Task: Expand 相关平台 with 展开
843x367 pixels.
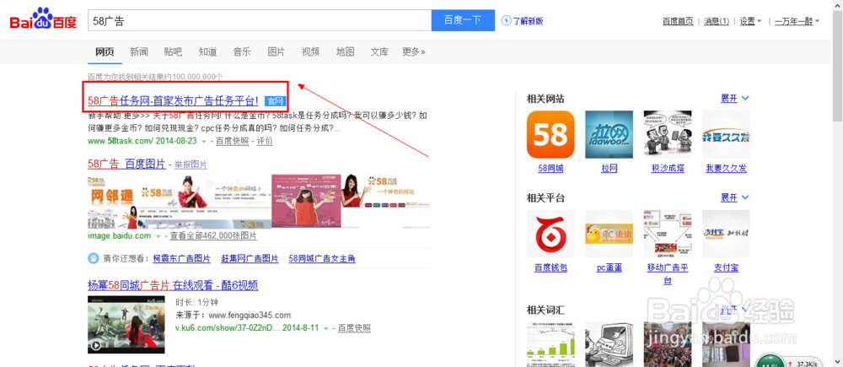Action: click(x=735, y=197)
